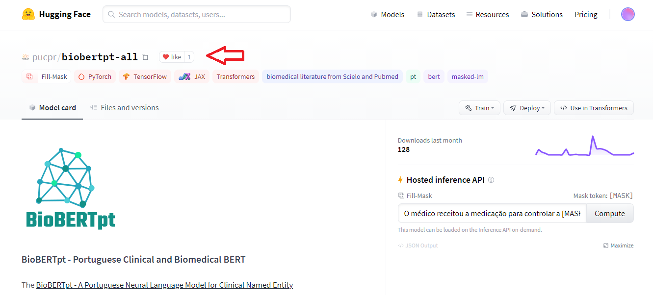Open the Resources menu
The image size is (653, 295).
[x=488, y=15]
